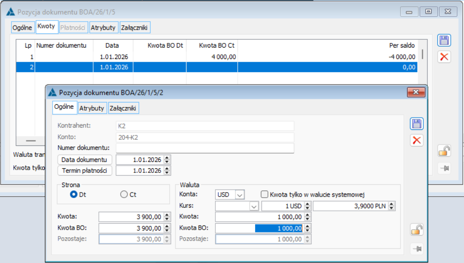Click Numer dokumentu column header
Image resolution: width=464 pixels, height=263 pixels.
[64, 46]
